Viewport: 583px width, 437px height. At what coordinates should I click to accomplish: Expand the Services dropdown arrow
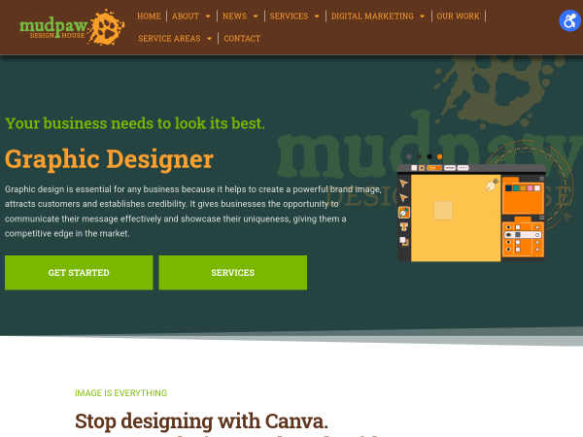click(317, 17)
